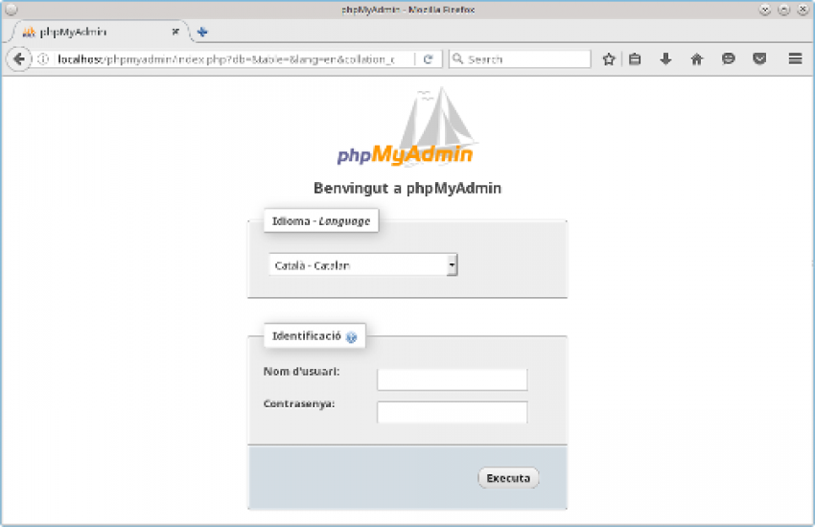Reload the current page

click(428, 59)
